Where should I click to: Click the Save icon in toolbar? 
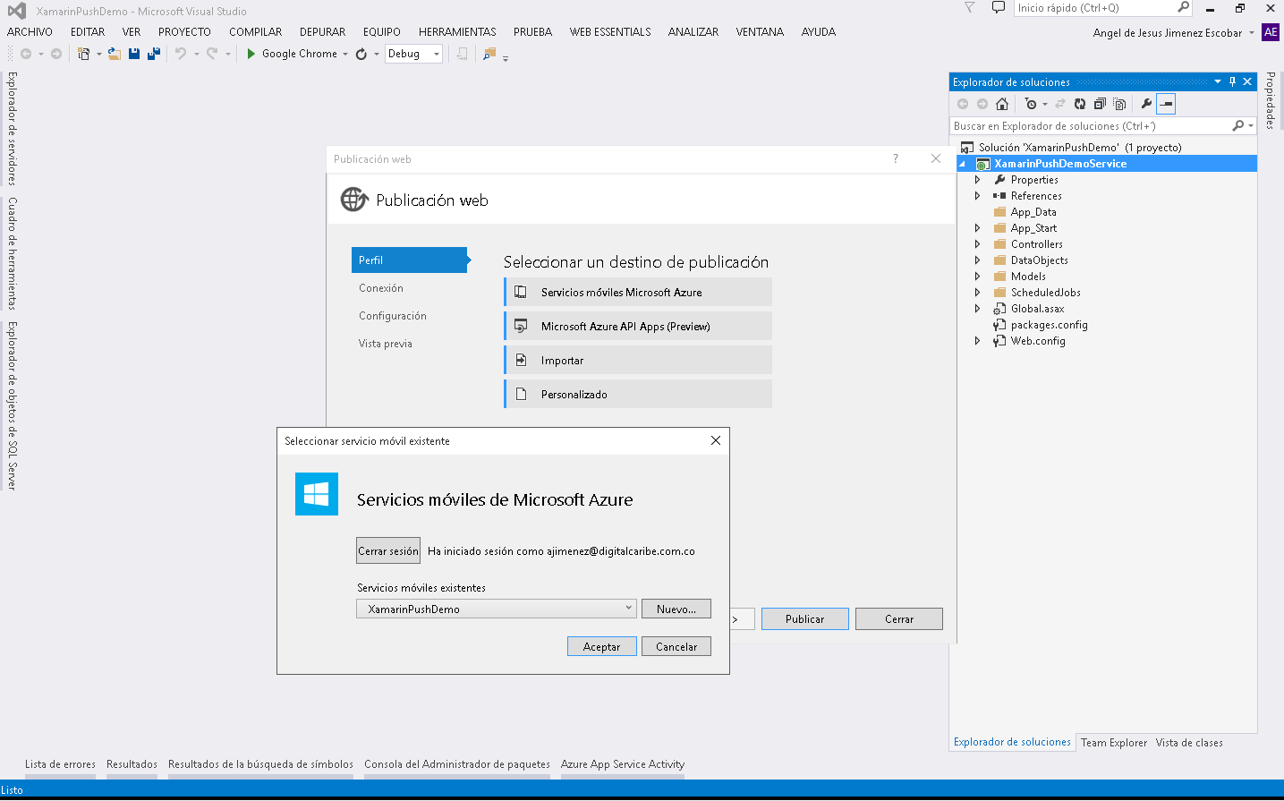tap(134, 54)
